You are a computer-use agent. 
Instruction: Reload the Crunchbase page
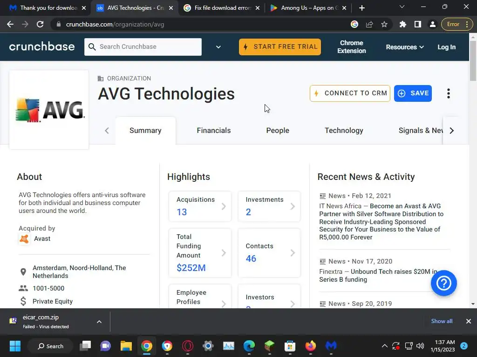40,24
